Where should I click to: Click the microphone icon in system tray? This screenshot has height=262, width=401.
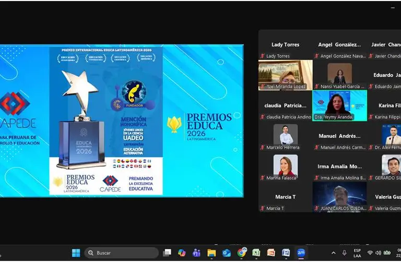[345, 253]
